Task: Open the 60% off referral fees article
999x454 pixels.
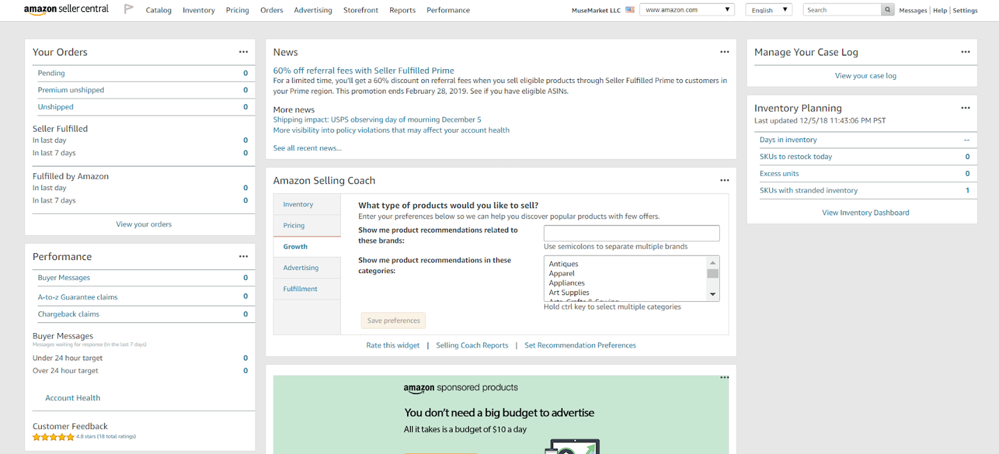Action: tap(364, 70)
